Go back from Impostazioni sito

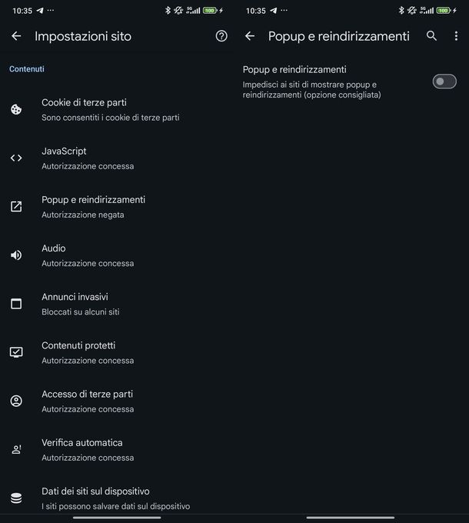(x=16, y=36)
